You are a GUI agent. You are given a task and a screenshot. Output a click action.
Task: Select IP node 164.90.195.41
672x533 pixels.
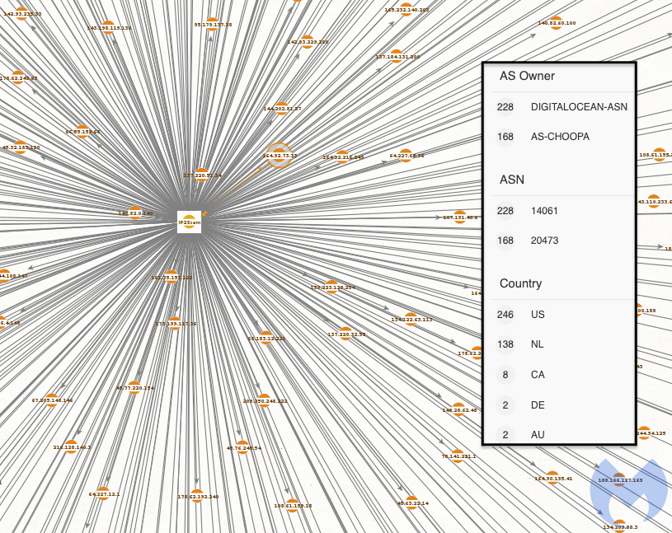click(553, 478)
